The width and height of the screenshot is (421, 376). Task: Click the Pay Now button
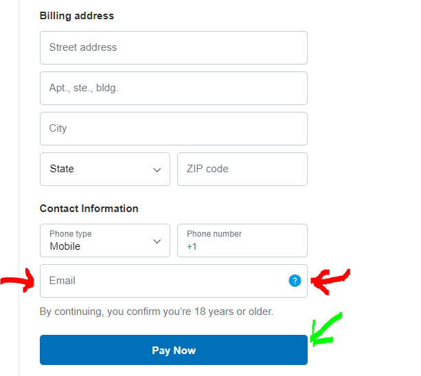(x=174, y=350)
